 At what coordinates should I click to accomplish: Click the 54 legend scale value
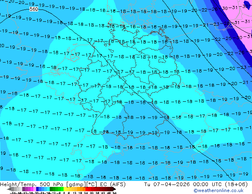point(114,193)
